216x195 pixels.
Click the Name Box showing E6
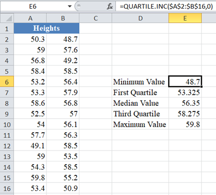[32, 7]
